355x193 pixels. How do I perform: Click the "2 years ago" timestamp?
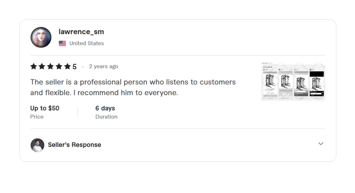(104, 67)
